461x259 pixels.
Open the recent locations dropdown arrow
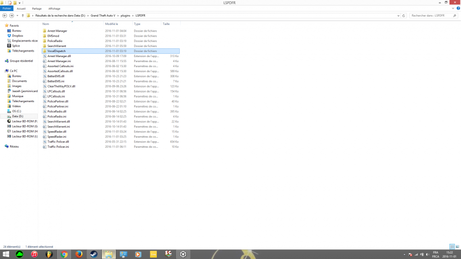click(x=18, y=16)
